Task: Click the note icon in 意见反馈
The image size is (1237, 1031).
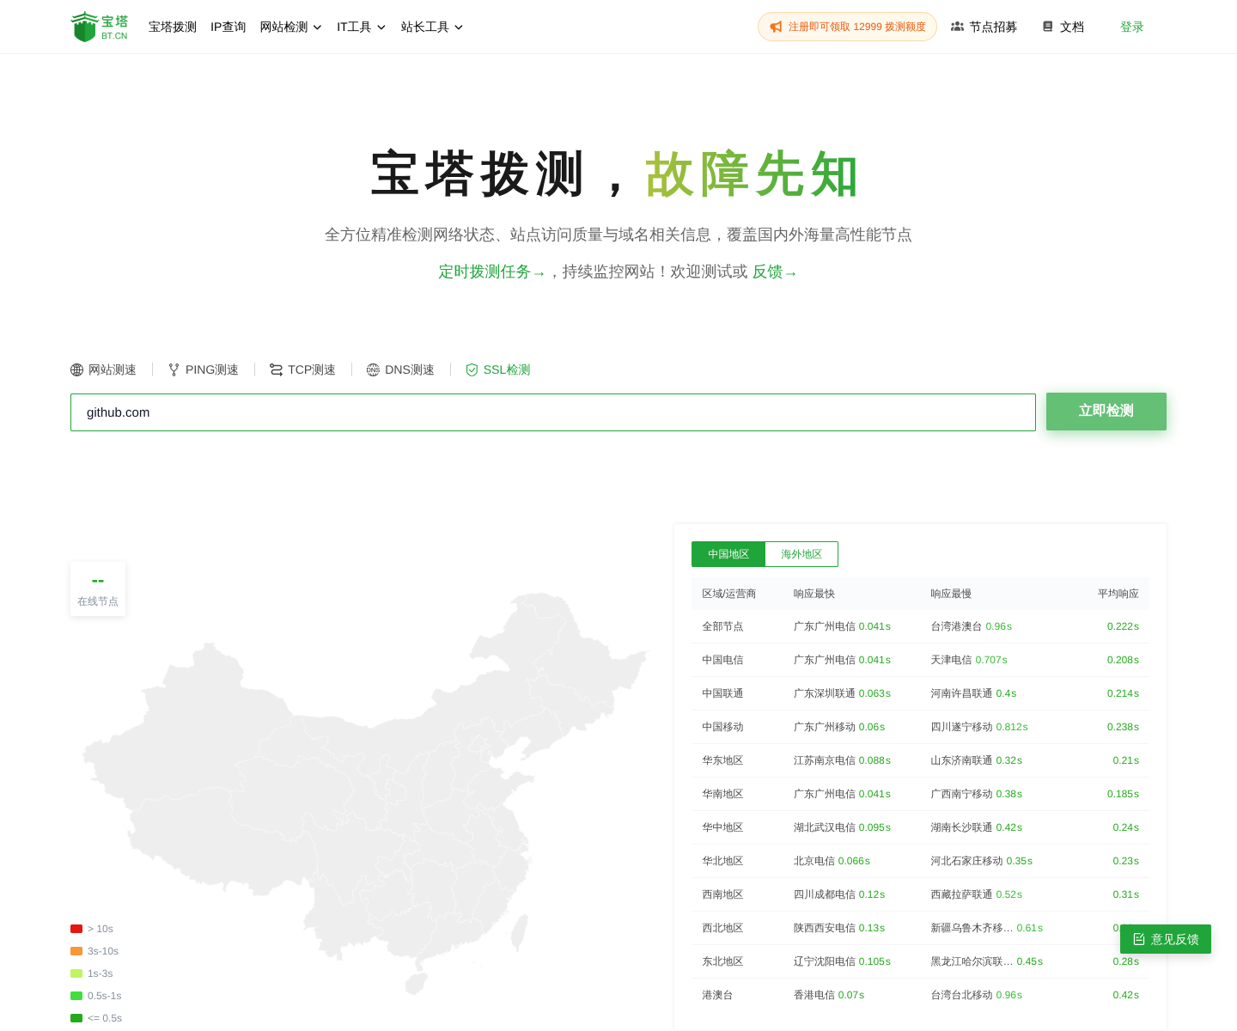Action: coord(1139,939)
